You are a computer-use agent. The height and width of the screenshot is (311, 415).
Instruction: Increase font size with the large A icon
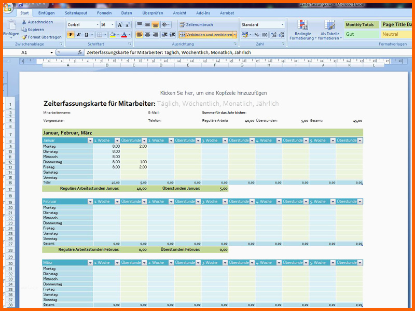[x=120, y=25]
